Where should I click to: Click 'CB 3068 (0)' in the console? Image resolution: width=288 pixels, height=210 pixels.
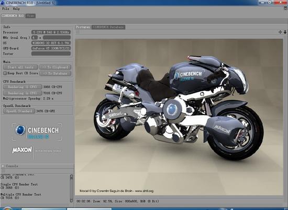pyautogui.click(x=10, y=188)
